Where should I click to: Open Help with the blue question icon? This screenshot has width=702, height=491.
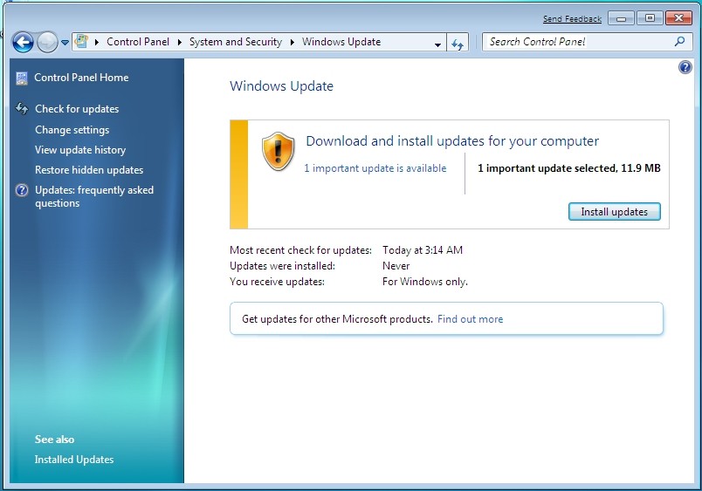click(685, 67)
